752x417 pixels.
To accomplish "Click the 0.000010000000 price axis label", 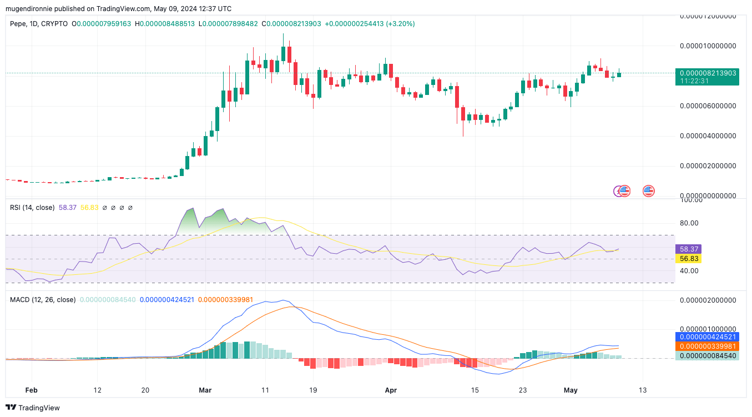I will [708, 46].
